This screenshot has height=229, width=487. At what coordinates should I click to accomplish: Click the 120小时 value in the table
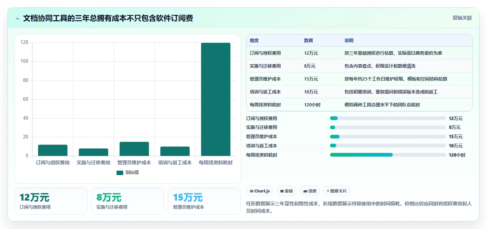coord(312,105)
